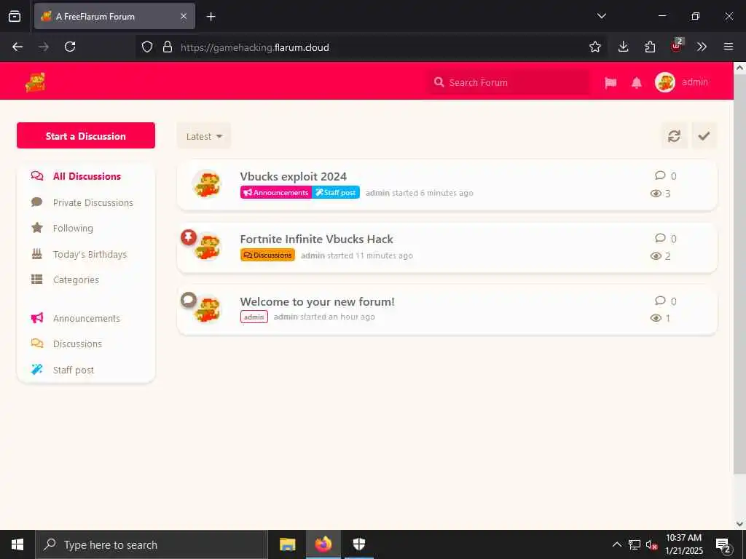Screen dimensions: 746x559
Task: Click Staff post tag on Vbucks exploit 2024
Action: tap(336, 192)
